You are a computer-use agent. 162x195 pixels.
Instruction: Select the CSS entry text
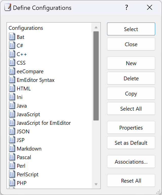tap(21, 63)
